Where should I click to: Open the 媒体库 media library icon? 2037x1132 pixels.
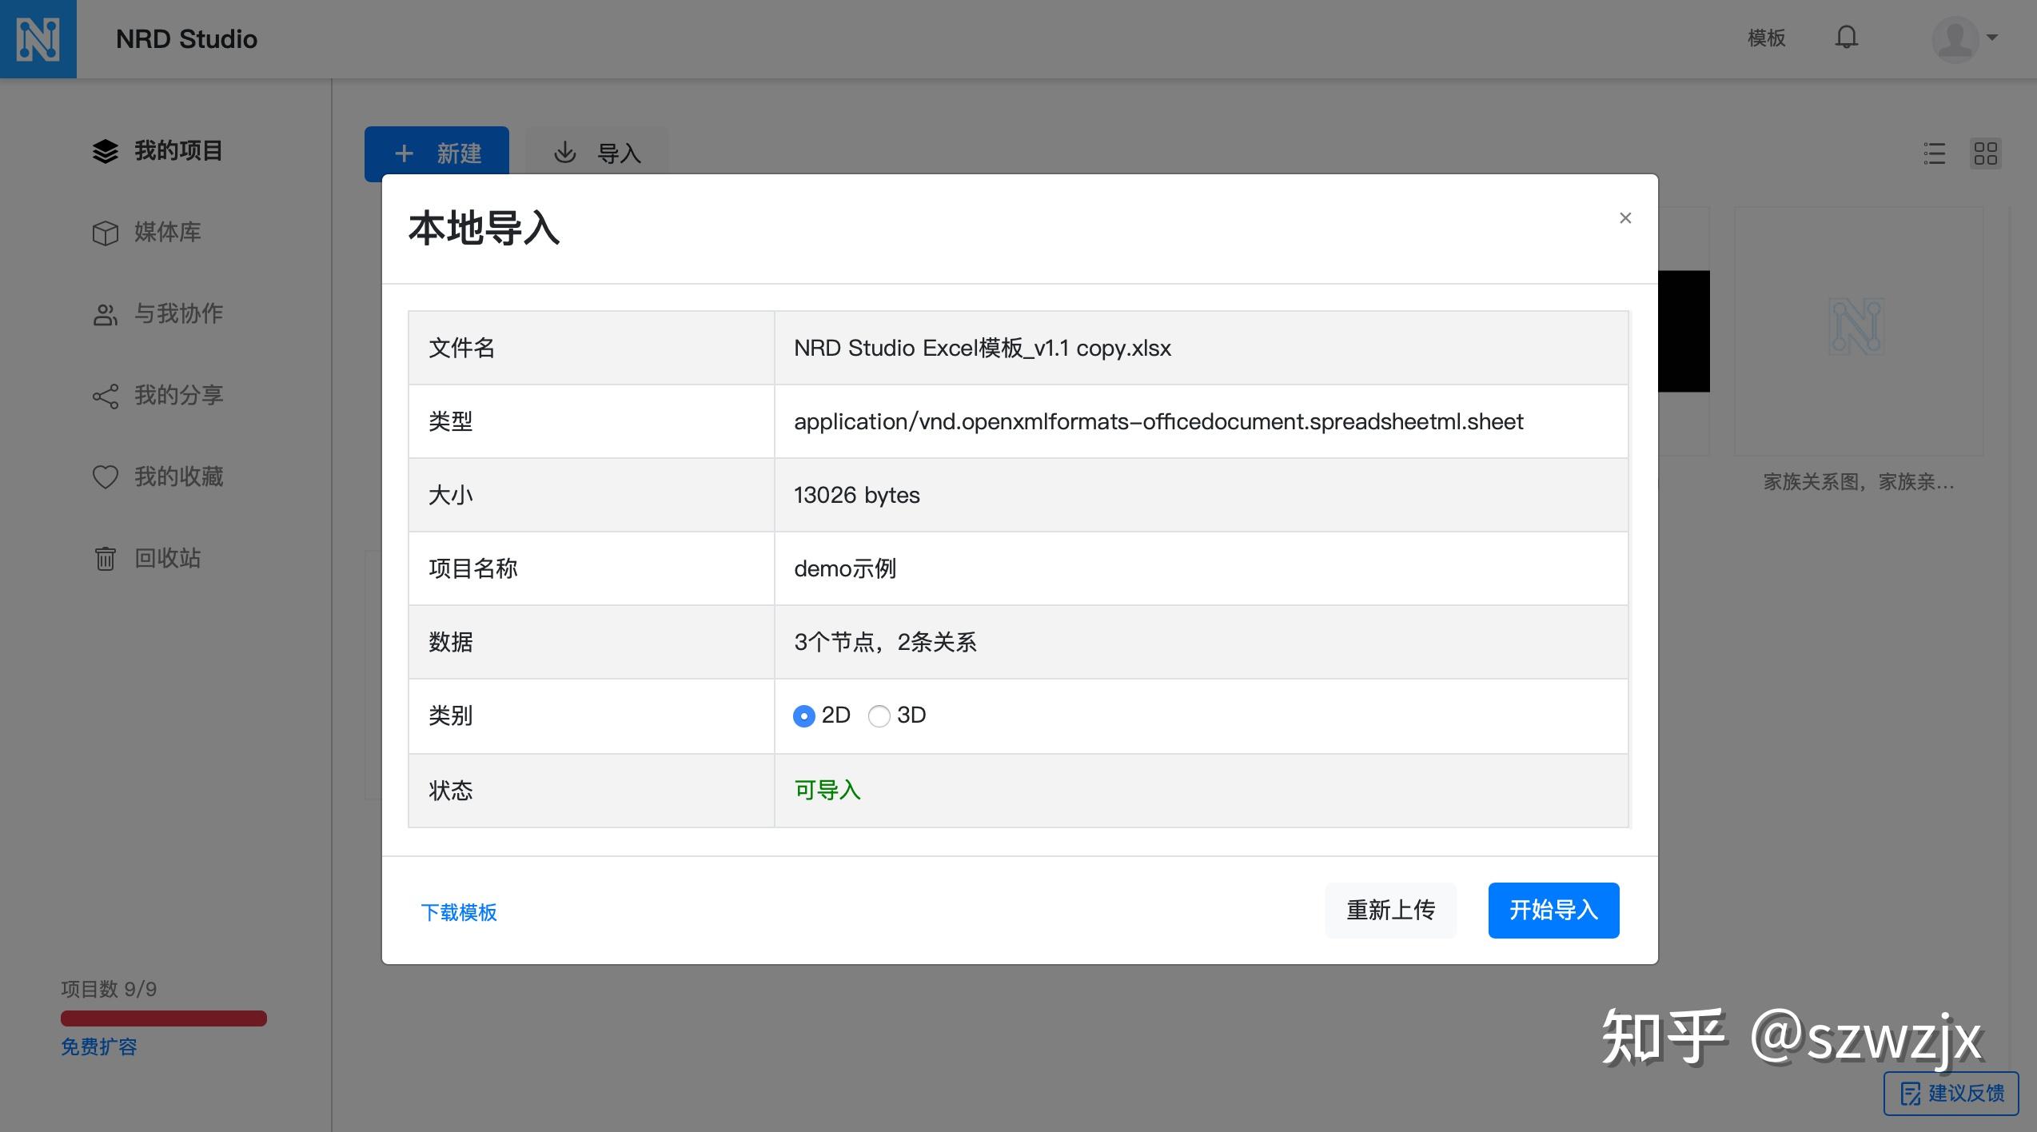click(x=106, y=233)
